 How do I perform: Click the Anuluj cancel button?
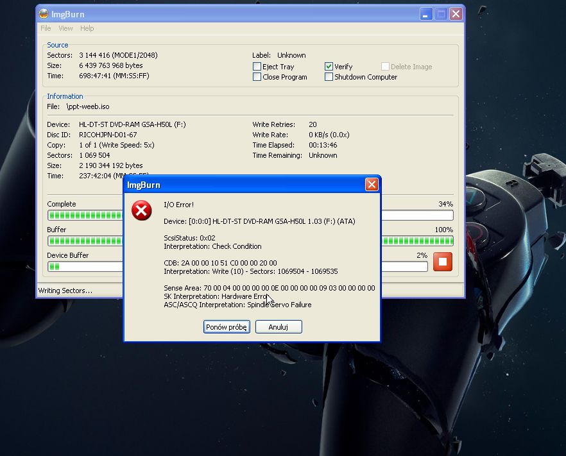(x=279, y=327)
